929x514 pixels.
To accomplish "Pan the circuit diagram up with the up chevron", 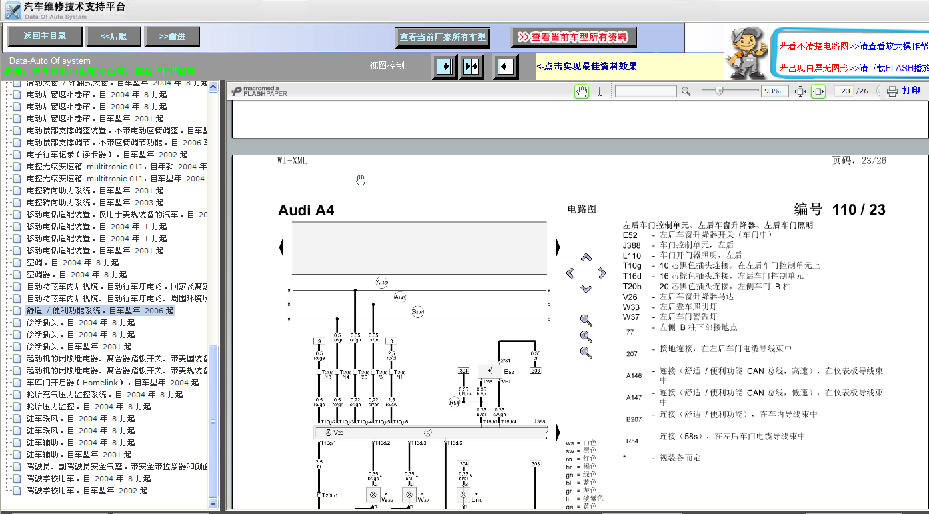I will tap(586, 257).
